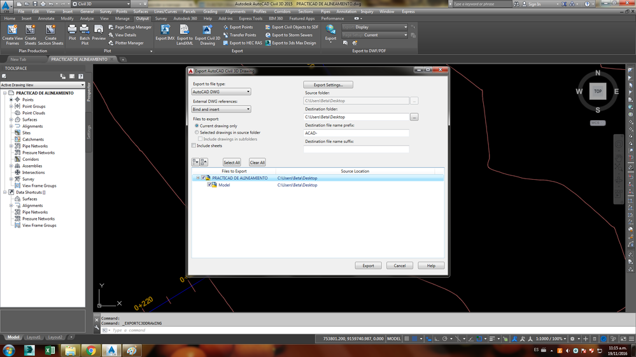The image size is (636, 357).
Task: Open Civil 3D workspace dropdown in title bar
Action: (x=101, y=4)
